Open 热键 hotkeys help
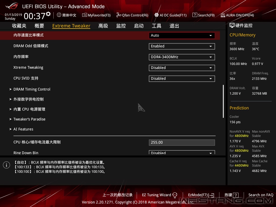 pyautogui.click(x=232, y=195)
